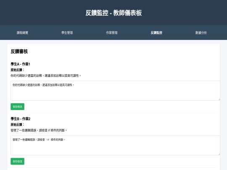Click the original feedback text under 學生A

click(46, 76)
